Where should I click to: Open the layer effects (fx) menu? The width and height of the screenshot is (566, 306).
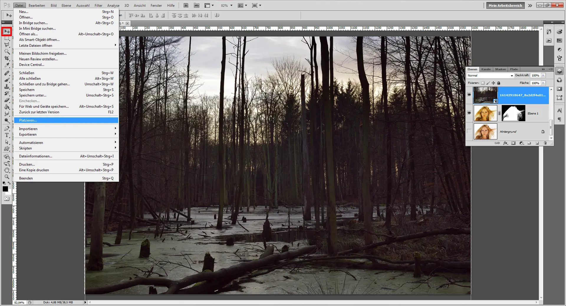[506, 143]
